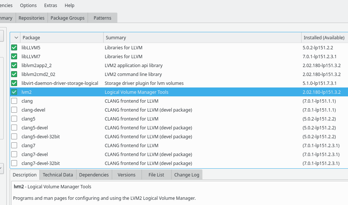Click version 5.0.2-lp151.2.2 of libLLVM5
The height and width of the screenshot is (205, 348).
point(318,48)
